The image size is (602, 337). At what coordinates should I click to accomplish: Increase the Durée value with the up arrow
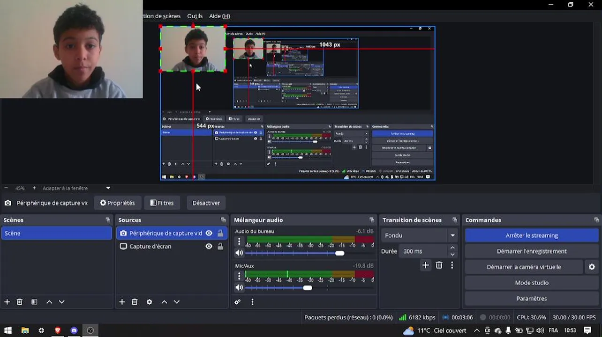(452, 248)
